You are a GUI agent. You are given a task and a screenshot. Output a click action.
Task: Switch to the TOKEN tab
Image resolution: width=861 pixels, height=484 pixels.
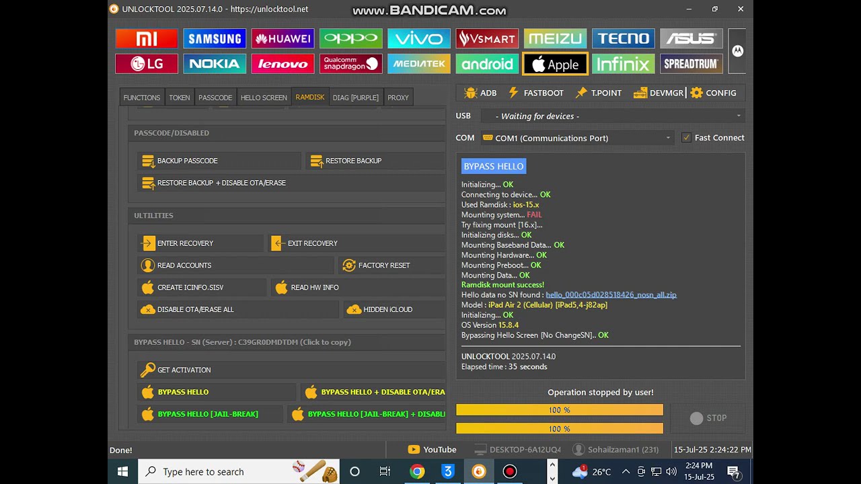point(179,97)
